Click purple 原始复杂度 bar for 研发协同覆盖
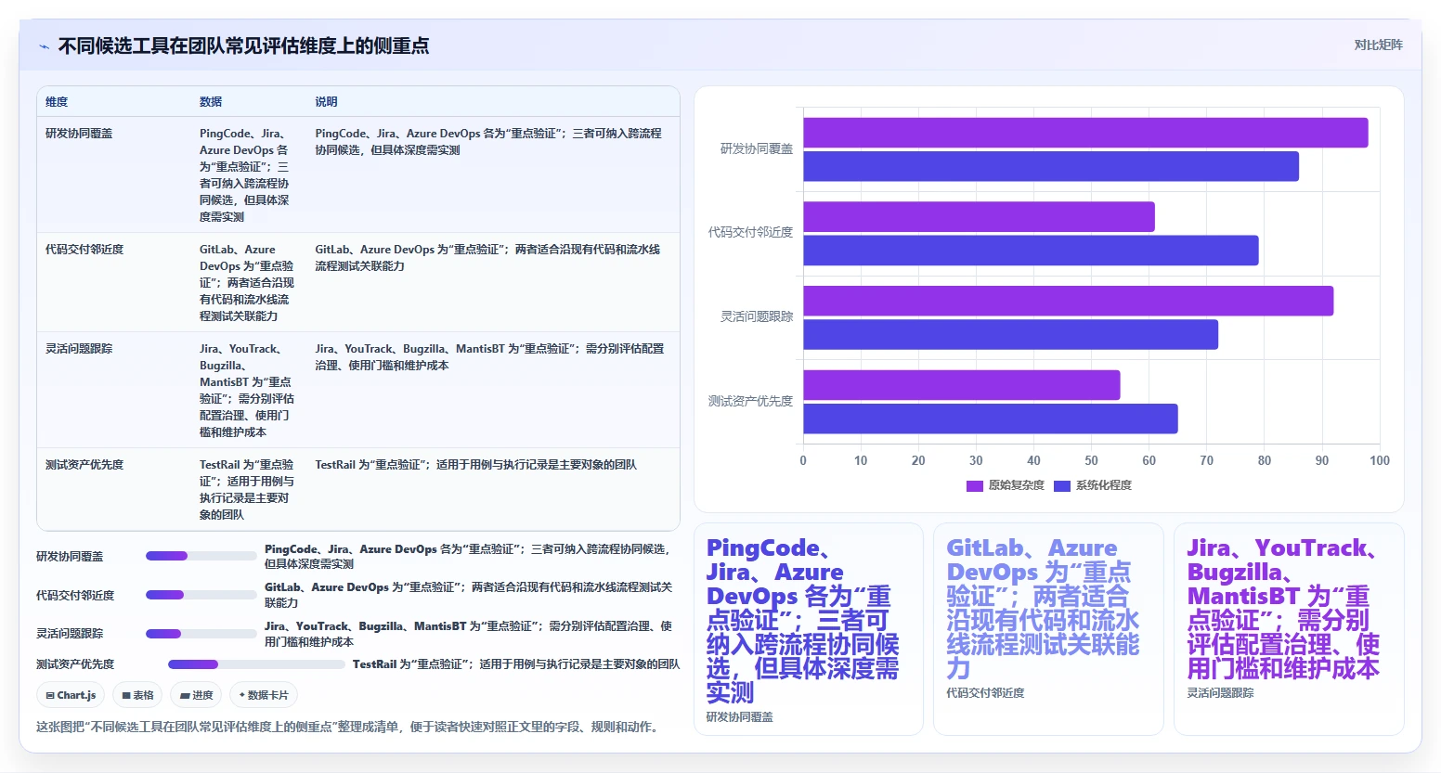The width and height of the screenshot is (1441, 773). pyautogui.click(x=1085, y=133)
